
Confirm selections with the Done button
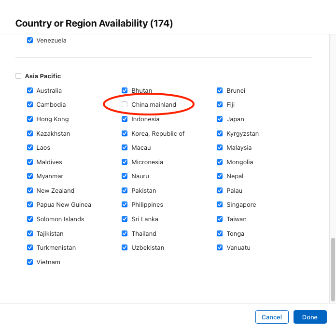click(x=310, y=317)
